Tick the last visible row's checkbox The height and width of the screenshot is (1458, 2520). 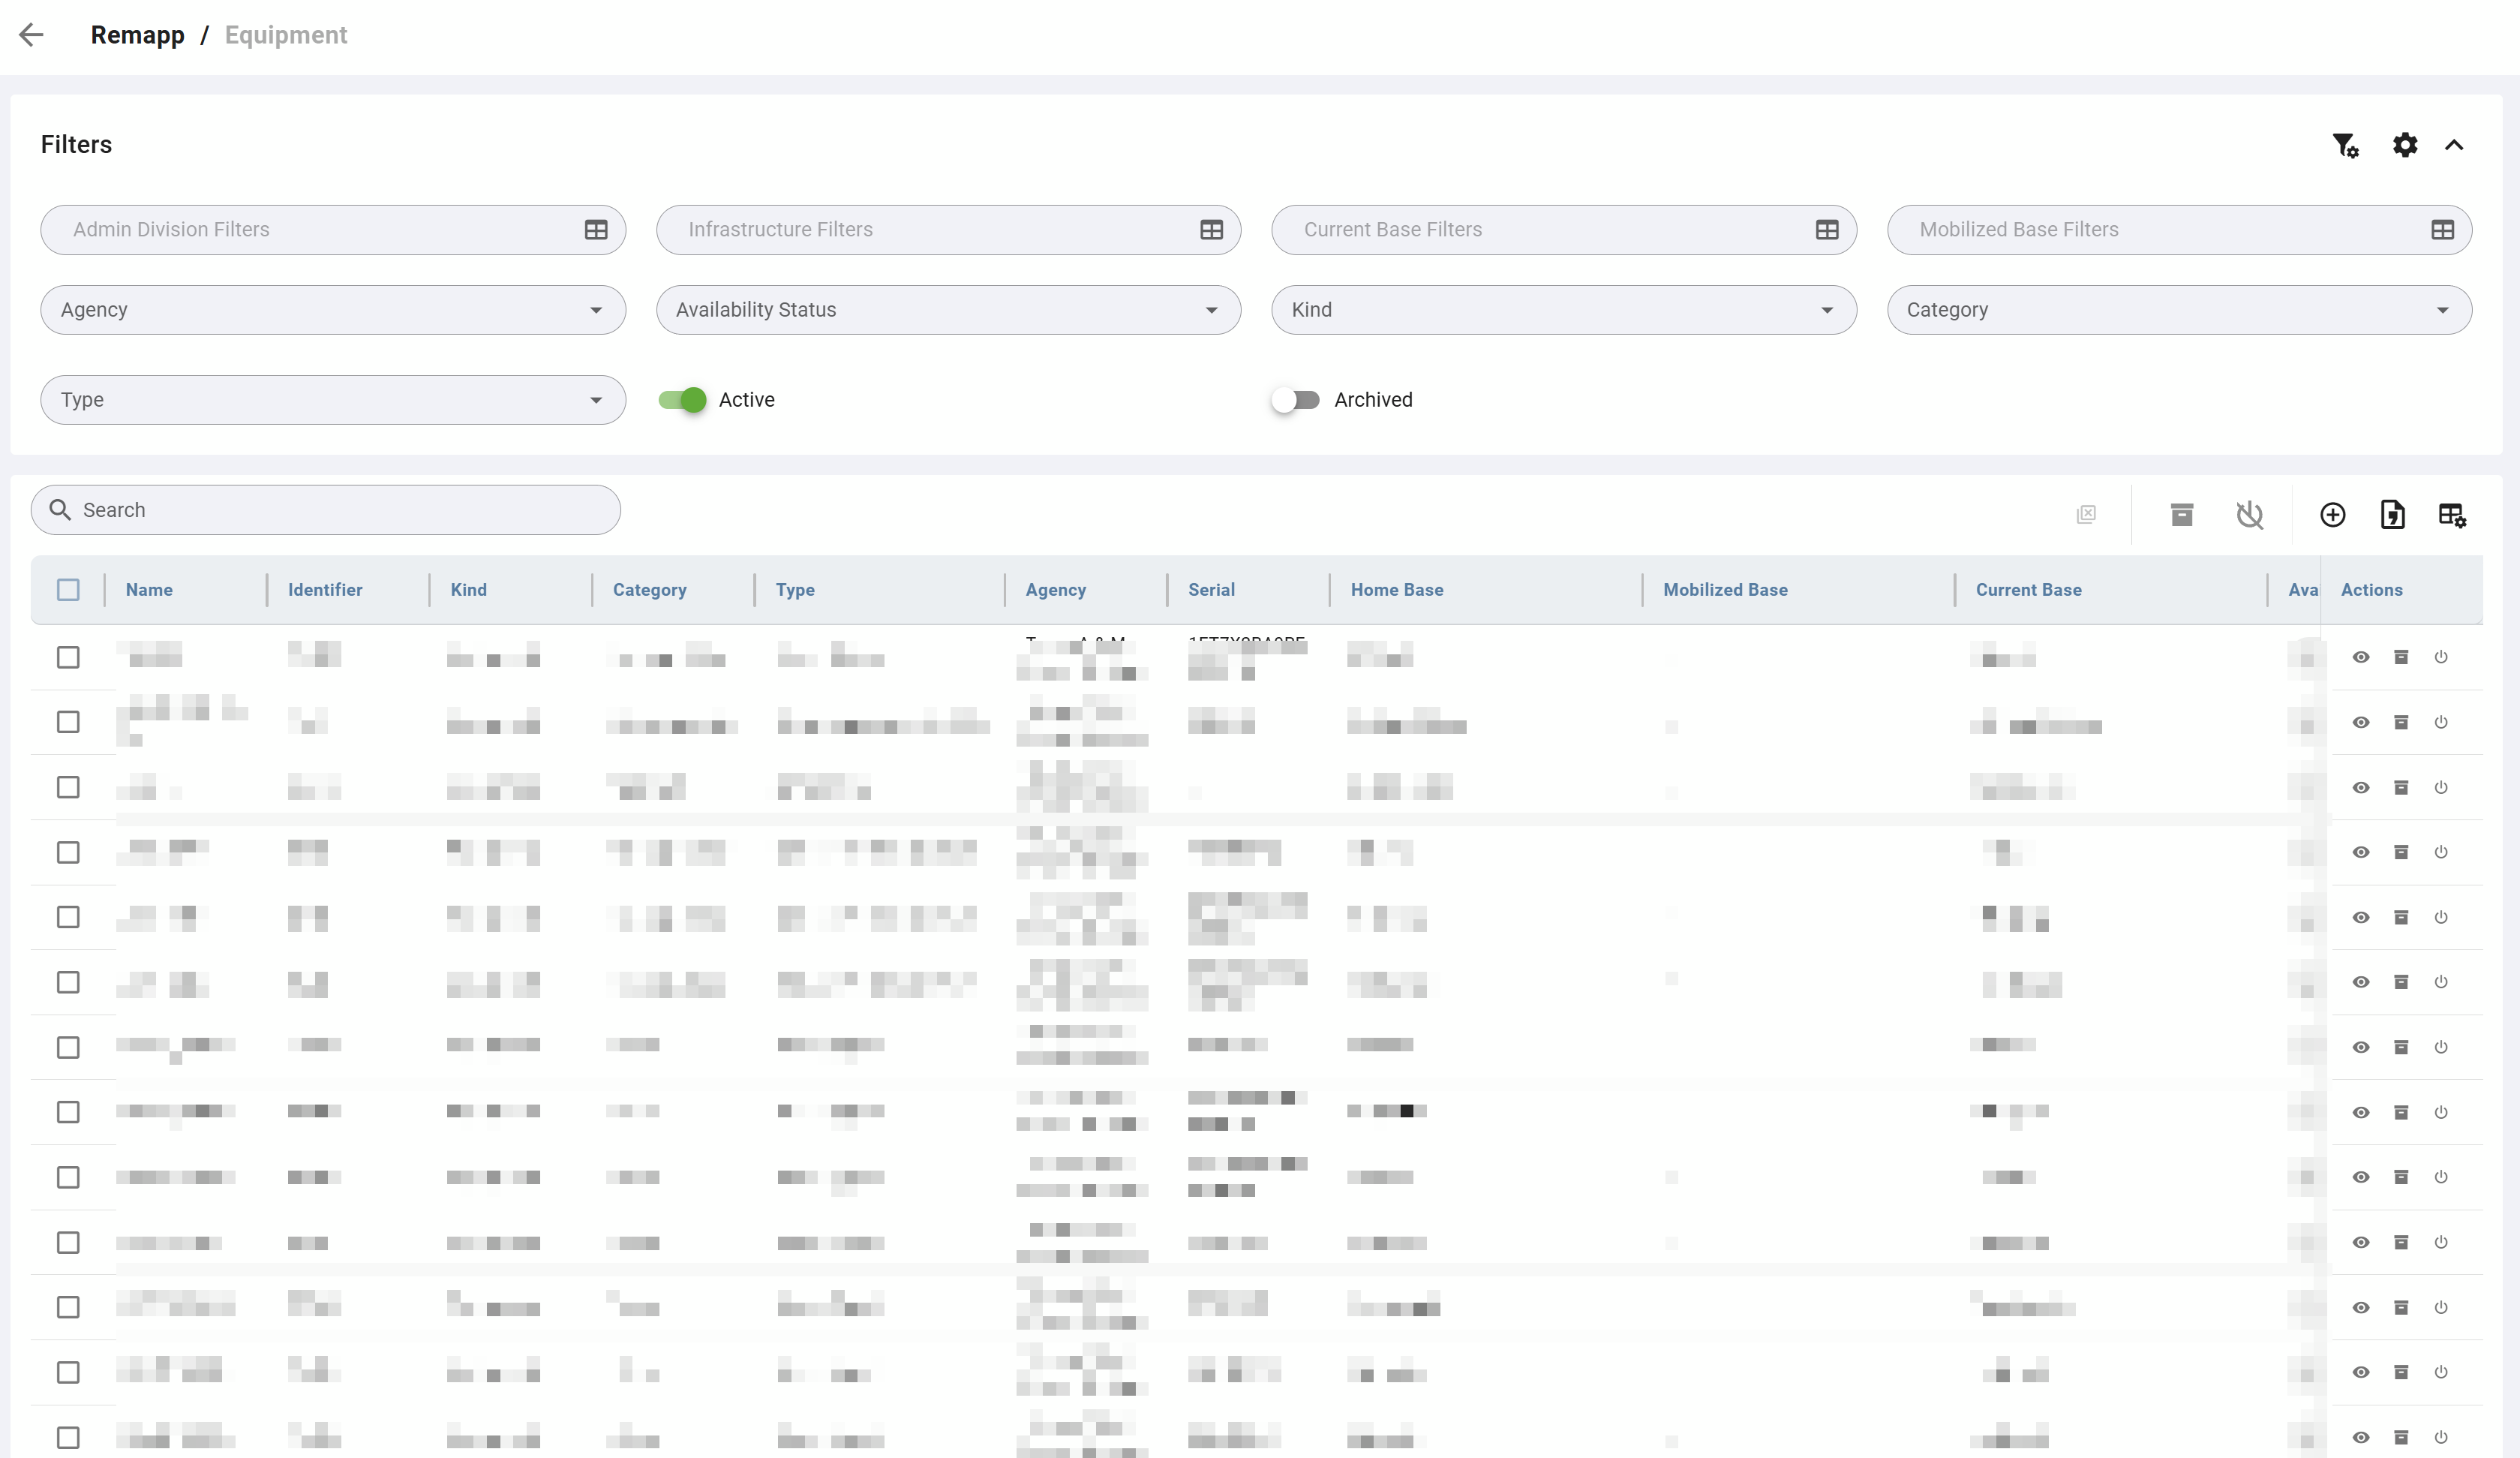68,1437
